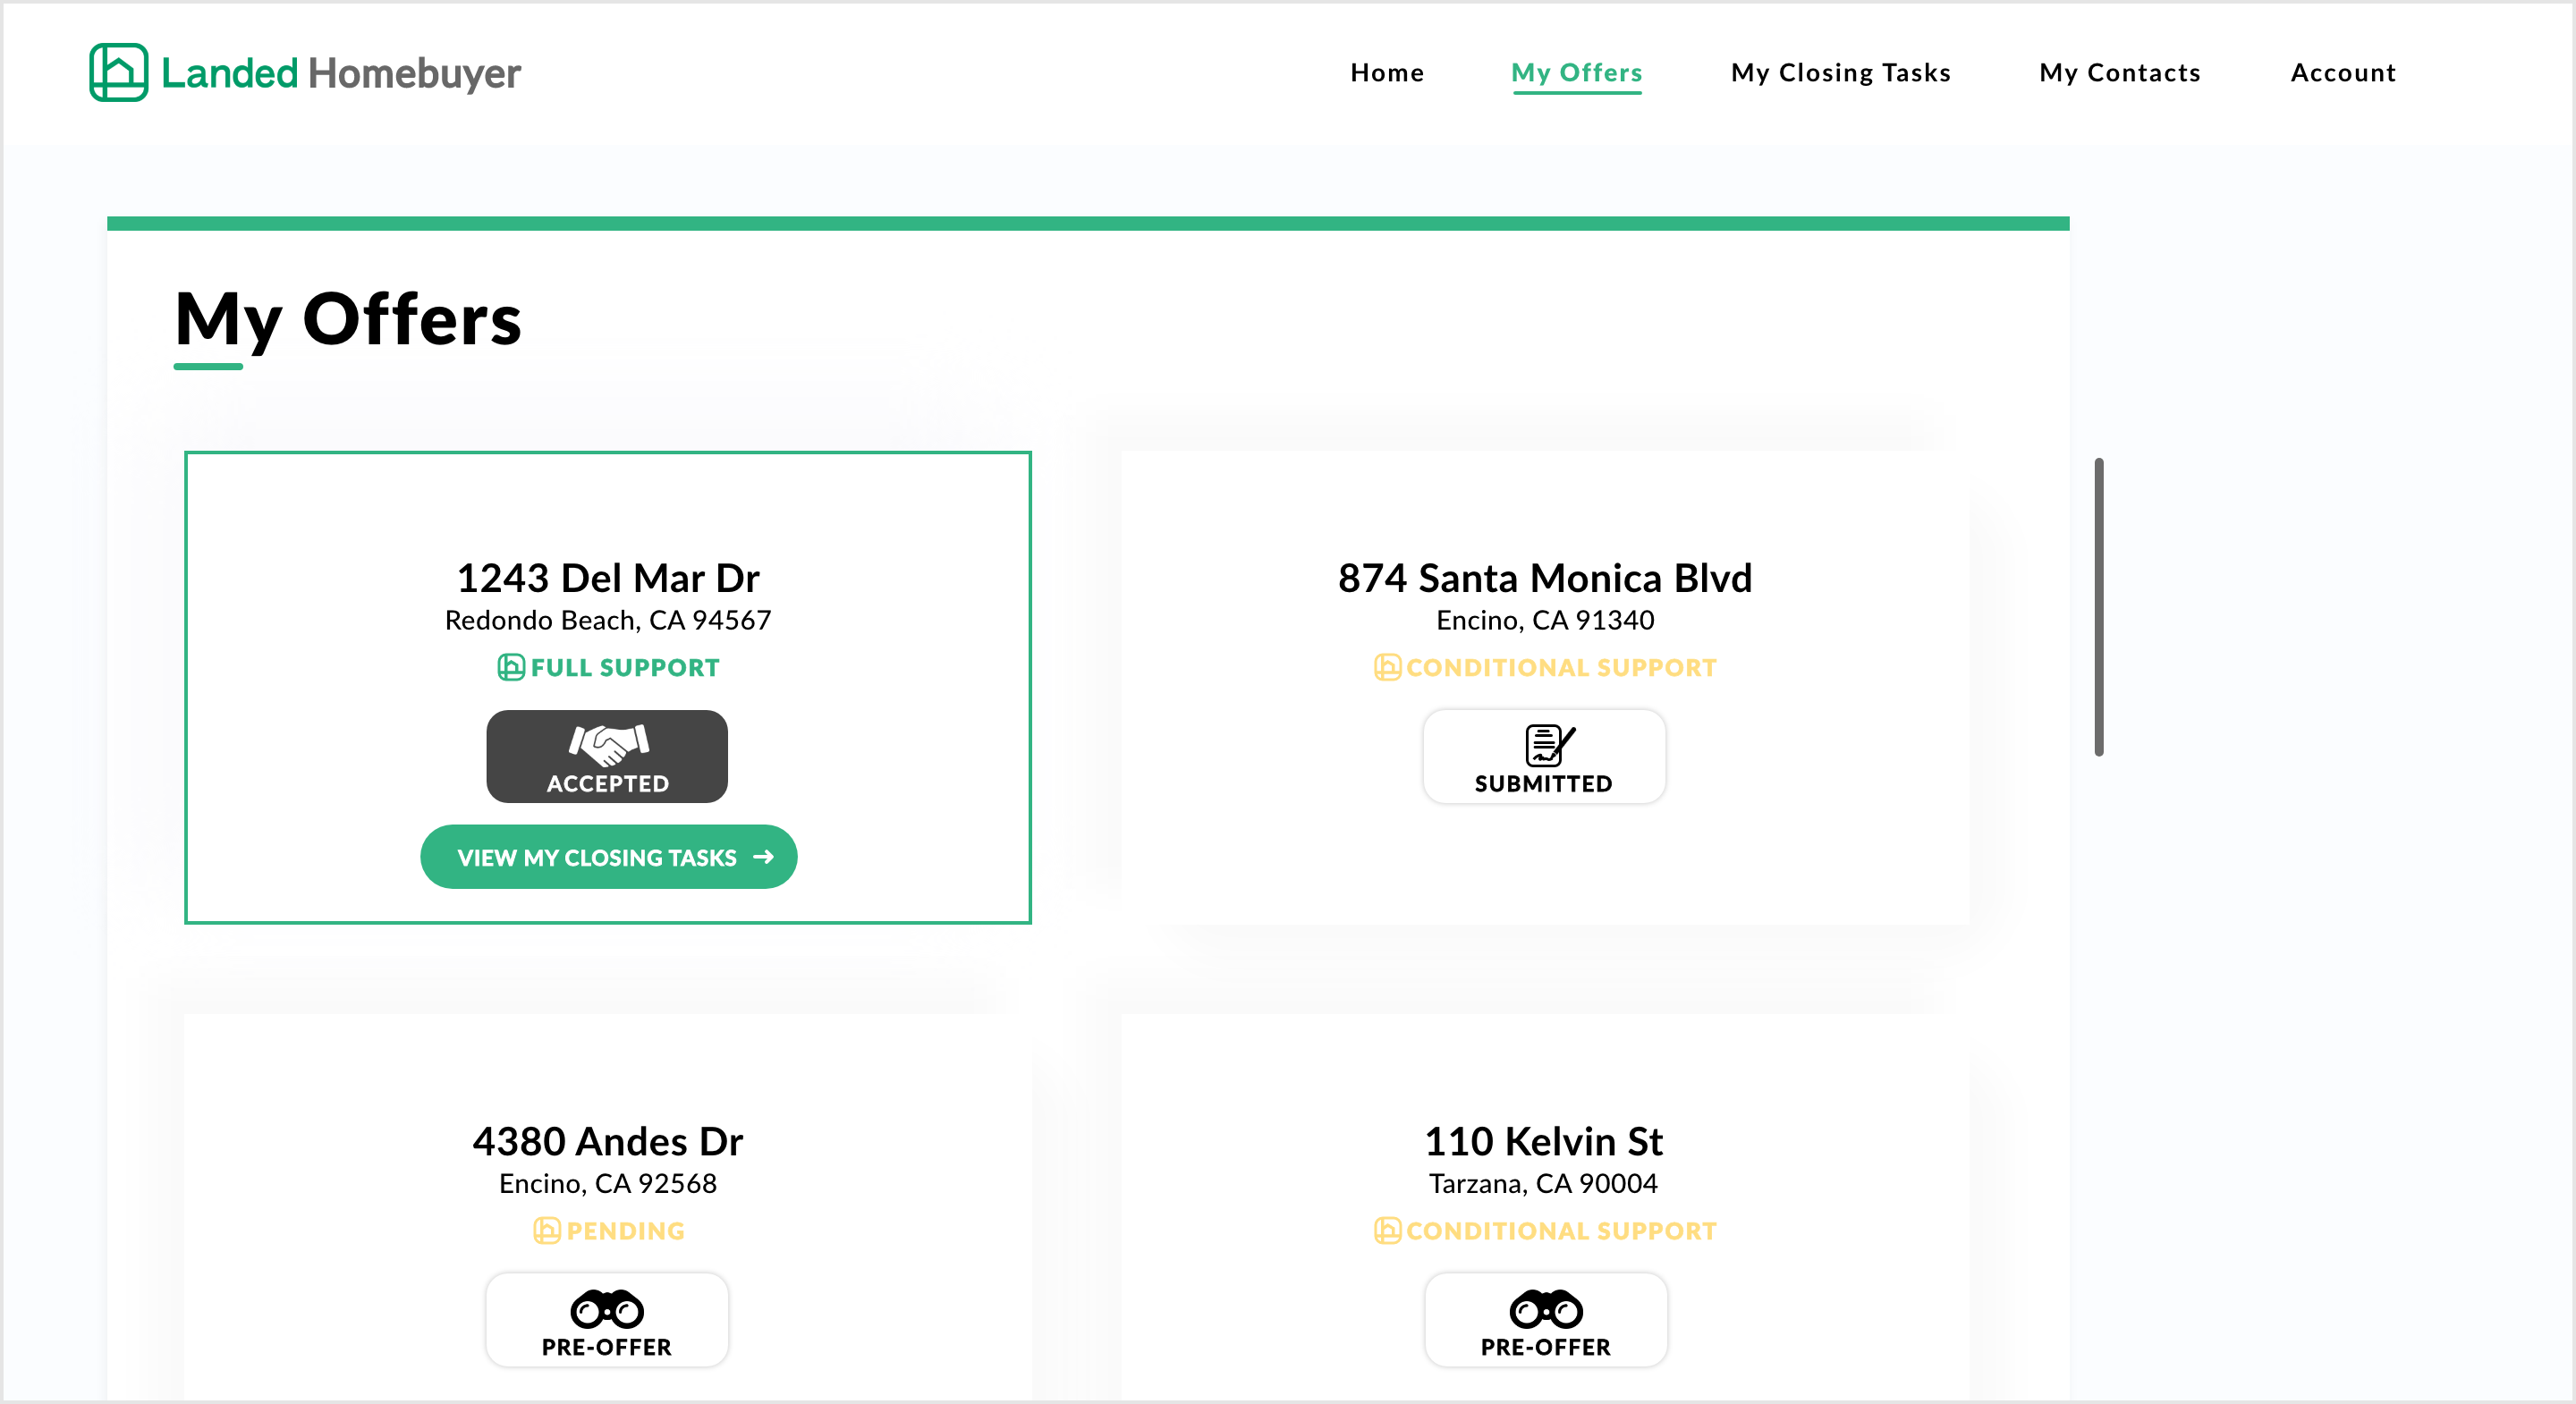Click the My Offers page heading

348,319
